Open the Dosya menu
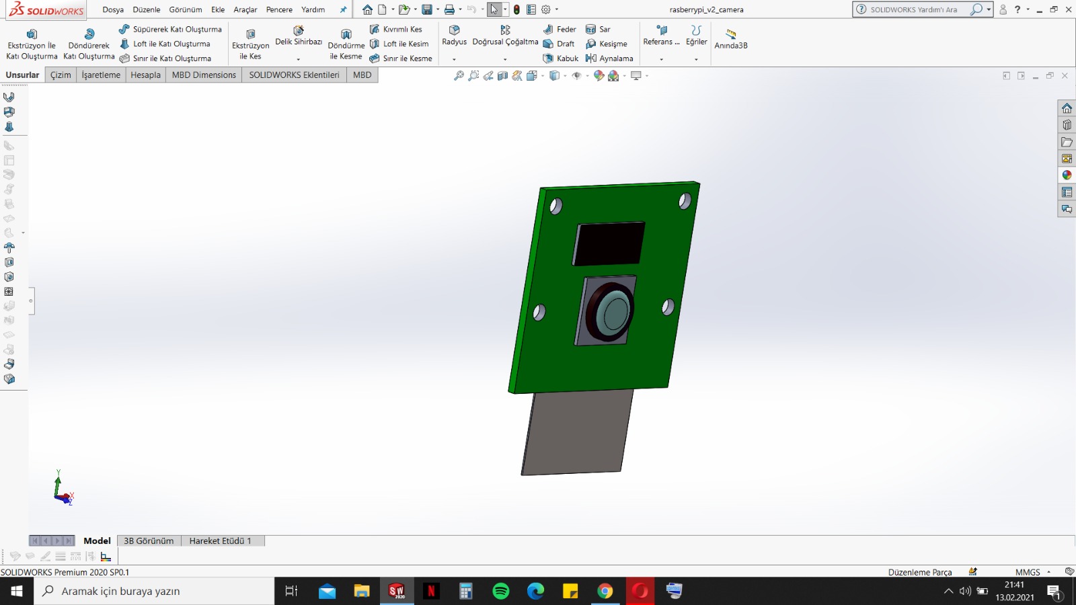The width and height of the screenshot is (1076, 605). (x=113, y=9)
